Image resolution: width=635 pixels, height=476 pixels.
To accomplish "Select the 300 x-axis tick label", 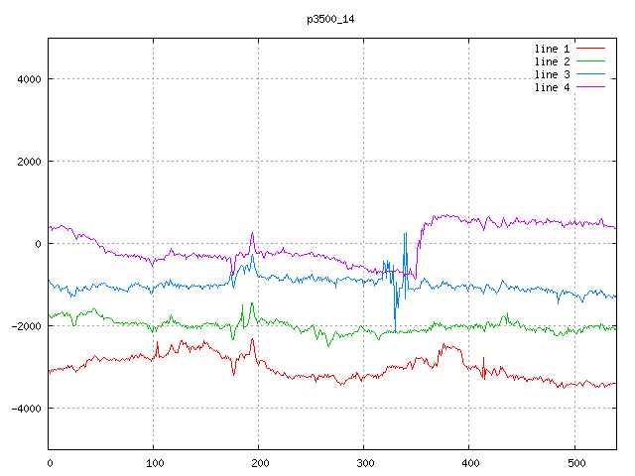I will (363, 462).
